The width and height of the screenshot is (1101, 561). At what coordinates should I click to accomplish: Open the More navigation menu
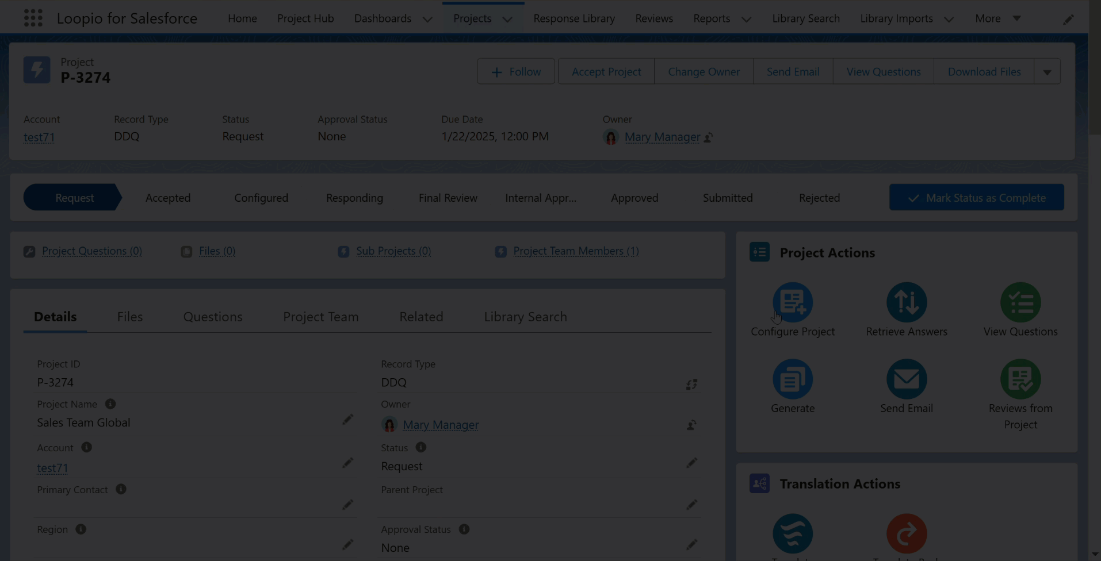(x=997, y=18)
